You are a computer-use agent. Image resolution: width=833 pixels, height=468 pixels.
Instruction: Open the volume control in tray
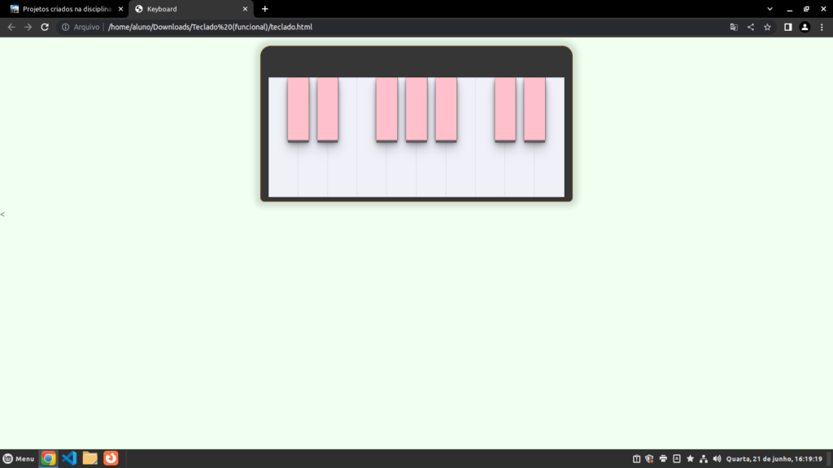(x=717, y=459)
